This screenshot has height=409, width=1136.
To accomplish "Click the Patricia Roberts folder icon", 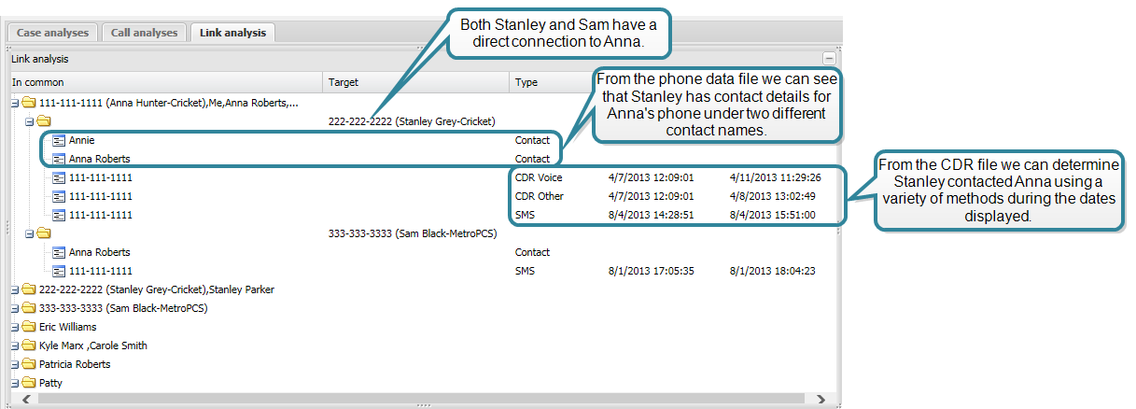I will 28,364.
